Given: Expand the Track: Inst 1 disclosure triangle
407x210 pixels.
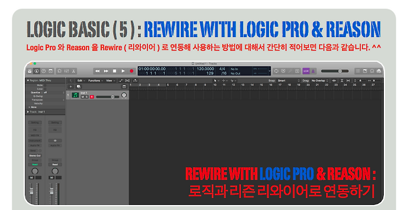Looking at the screenshot, I should [x=28, y=111].
